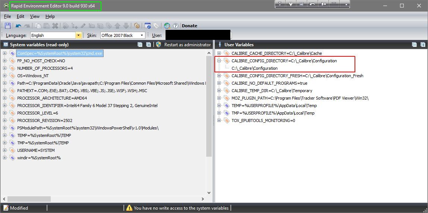Click the scroll-right arrow in System variables
This screenshot has height=213, width=428.
pos(202,199)
